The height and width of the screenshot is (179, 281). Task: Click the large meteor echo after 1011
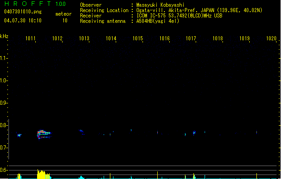point(44,135)
